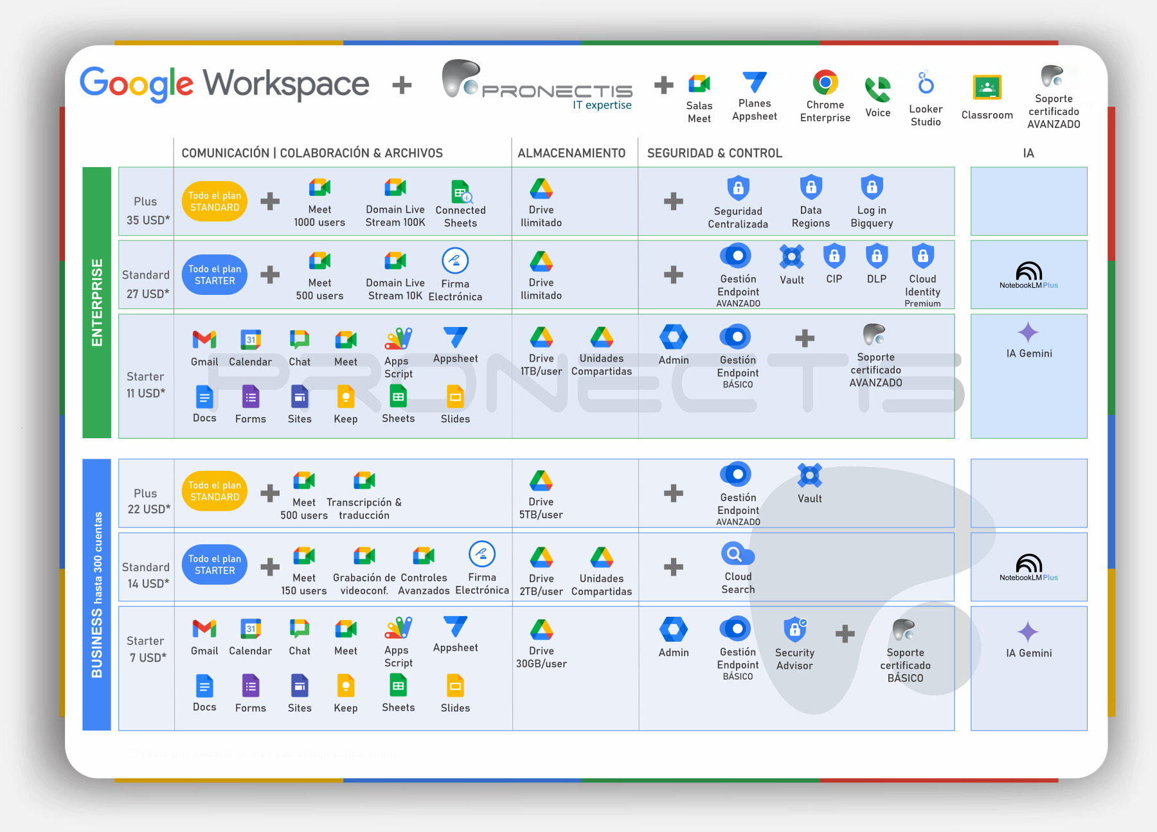Click the Voice phone icon
This screenshot has height=832, width=1157.
click(877, 89)
